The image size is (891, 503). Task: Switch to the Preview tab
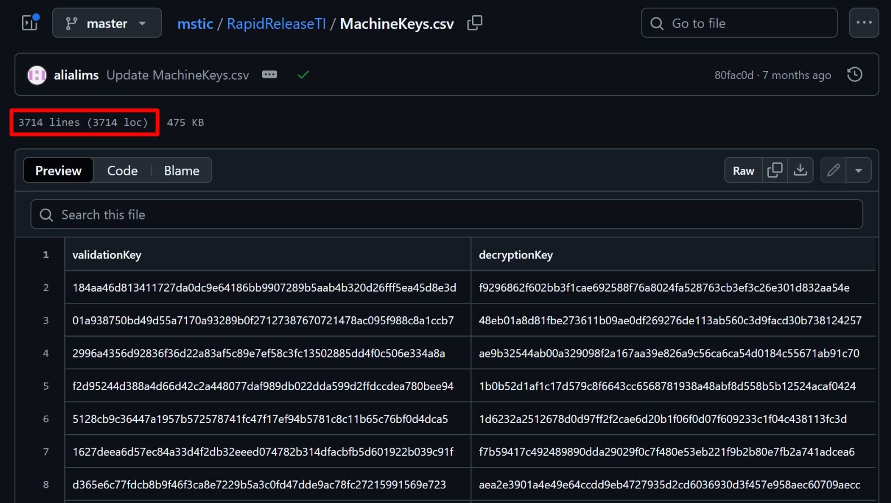[58, 170]
